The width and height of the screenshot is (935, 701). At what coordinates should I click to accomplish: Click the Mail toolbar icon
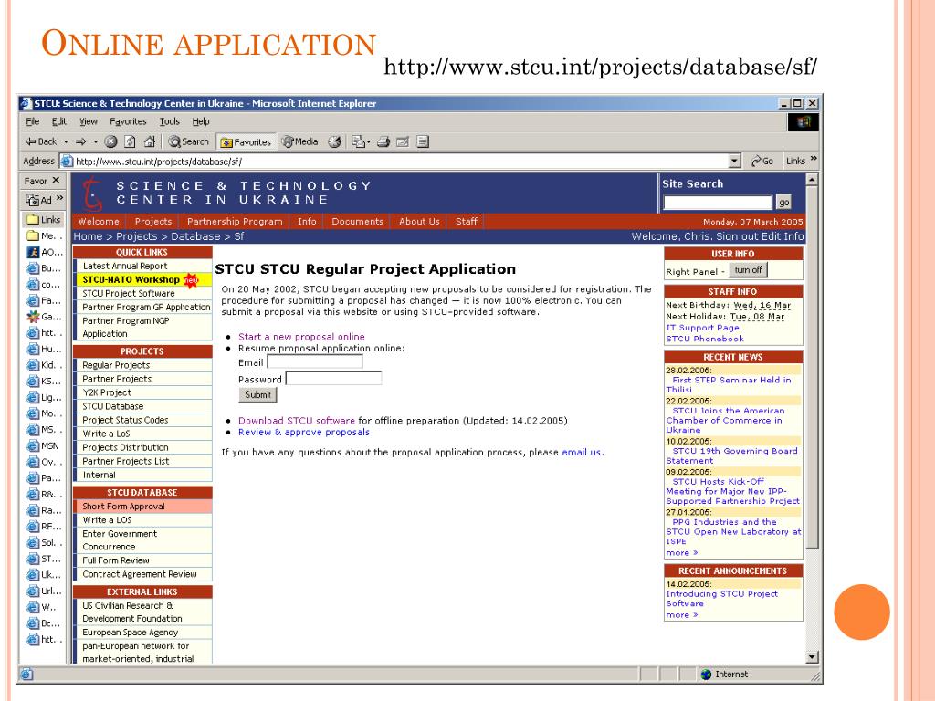click(x=358, y=141)
